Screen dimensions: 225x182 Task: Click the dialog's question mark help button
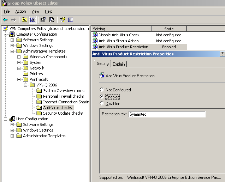click(x=222, y=54)
